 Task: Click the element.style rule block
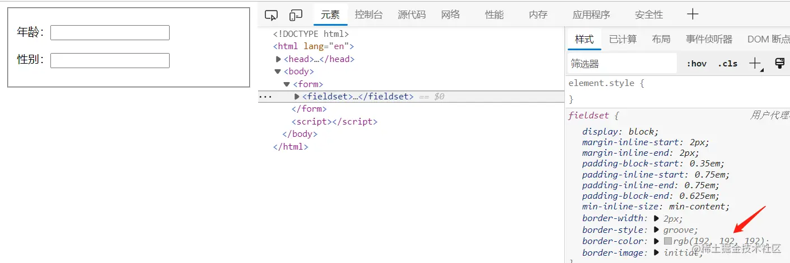coord(677,91)
